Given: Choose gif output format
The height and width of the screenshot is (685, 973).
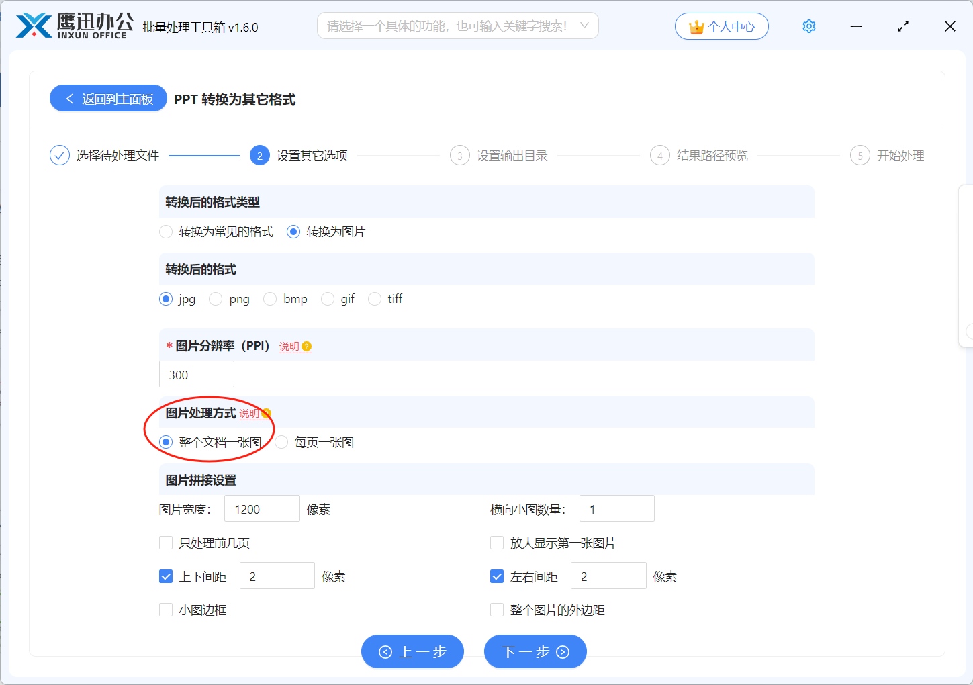Looking at the screenshot, I should (x=328, y=299).
